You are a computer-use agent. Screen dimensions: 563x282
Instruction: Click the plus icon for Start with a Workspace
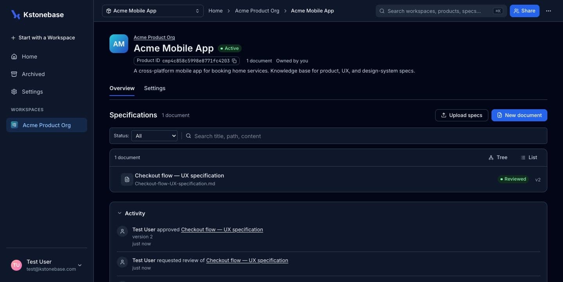coord(14,38)
